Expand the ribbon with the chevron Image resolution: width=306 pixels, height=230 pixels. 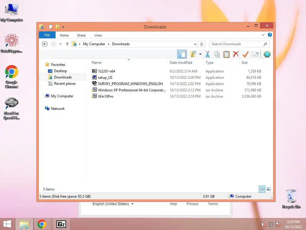[x=263, y=35]
